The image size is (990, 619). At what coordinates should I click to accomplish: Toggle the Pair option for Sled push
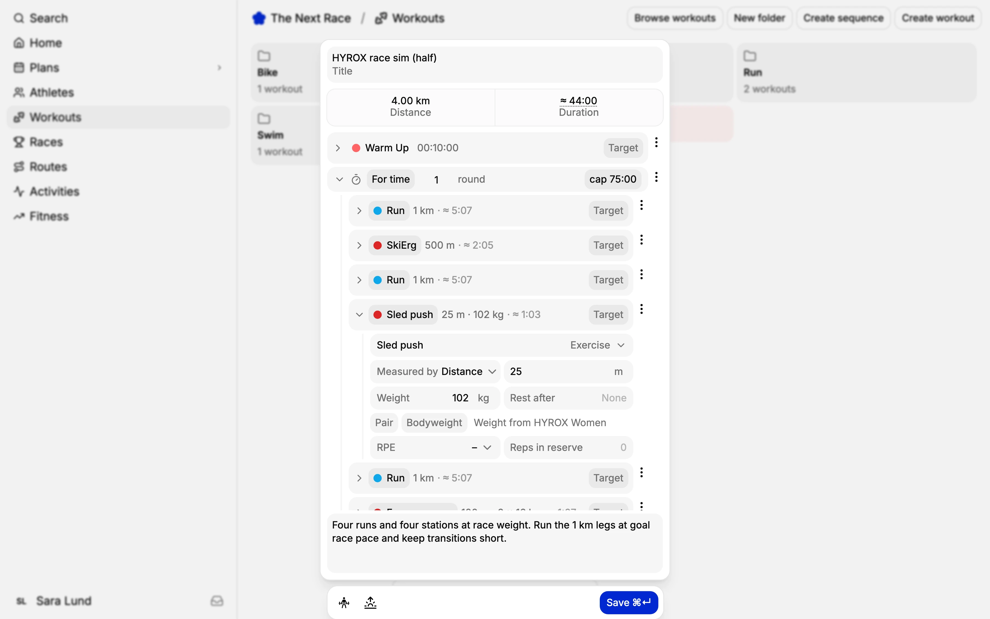[384, 423]
